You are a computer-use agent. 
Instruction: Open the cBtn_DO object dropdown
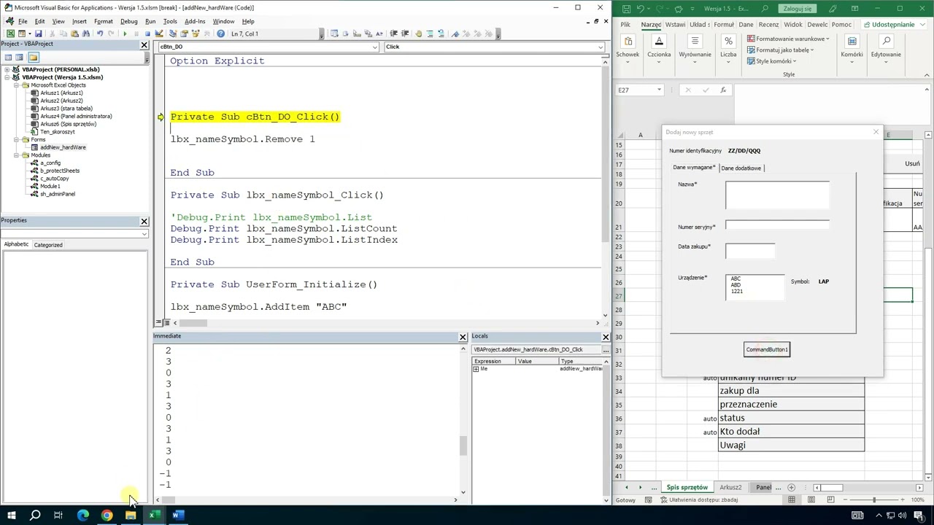tap(375, 47)
